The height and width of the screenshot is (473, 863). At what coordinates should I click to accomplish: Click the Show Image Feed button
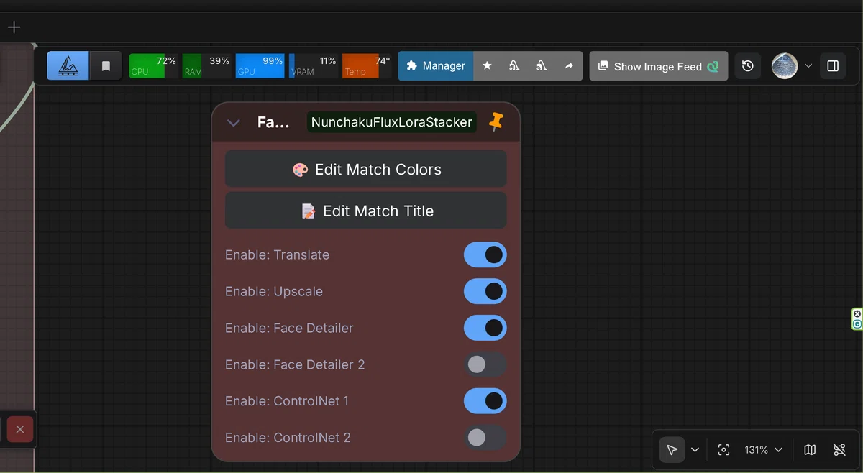click(x=658, y=66)
